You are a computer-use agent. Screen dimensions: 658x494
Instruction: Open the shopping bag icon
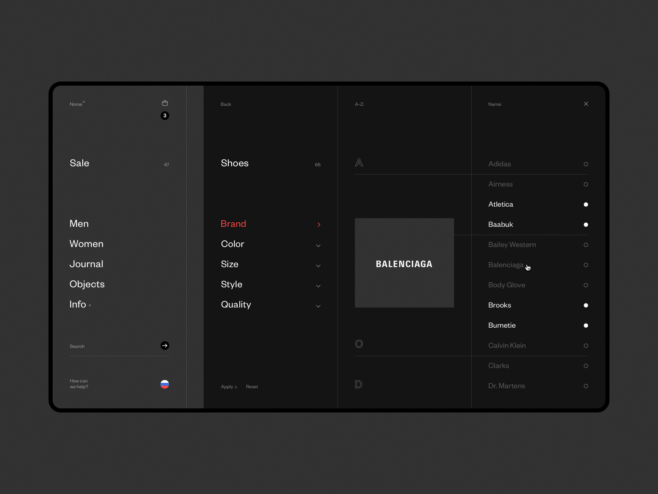coord(165,103)
